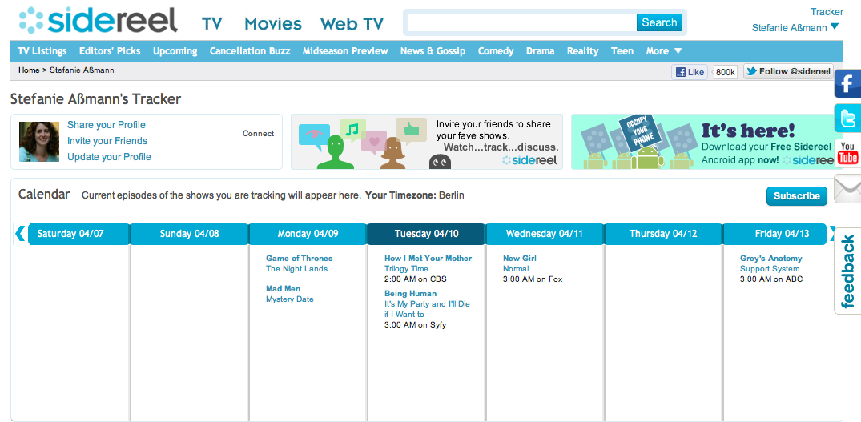Open the Support System episode link
This screenshot has height=422, width=861.
tap(770, 268)
